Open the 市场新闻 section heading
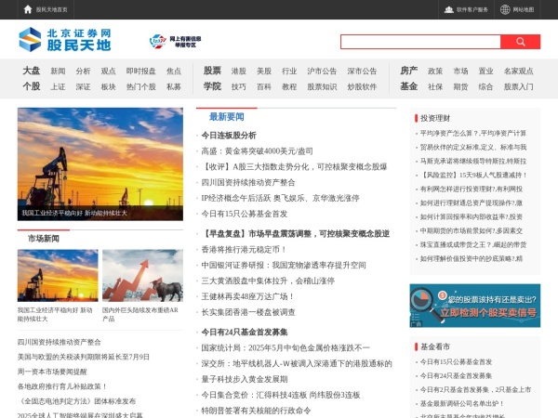 point(44,239)
